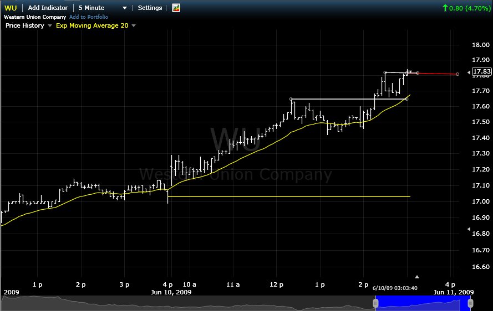This screenshot has height=311, width=493.
Task: Click the 16.60 price axis label
Action: coord(481,267)
